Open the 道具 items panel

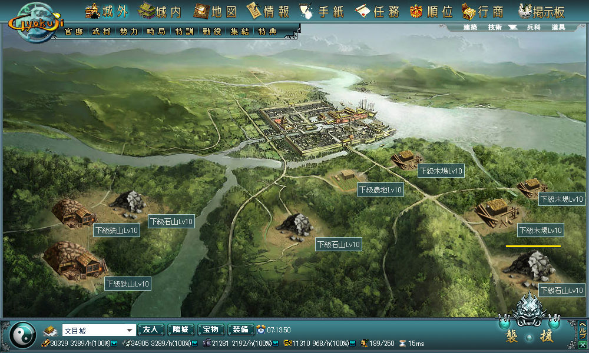(x=558, y=27)
